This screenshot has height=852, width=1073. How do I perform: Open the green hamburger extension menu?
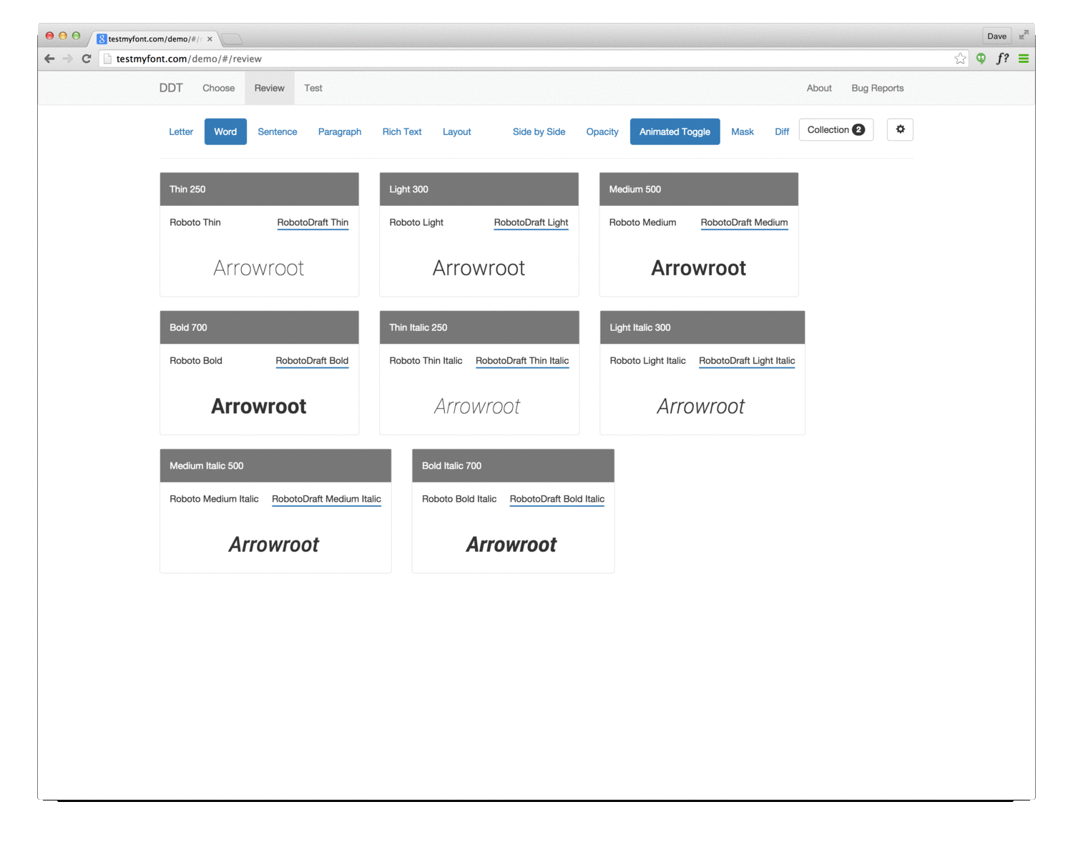pyautogui.click(x=1023, y=59)
